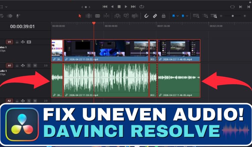Image resolution: width=252 pixels, height=147 pixels.
Task: Click the 2.0 channel label on A1
Action: tap(46, 65)
